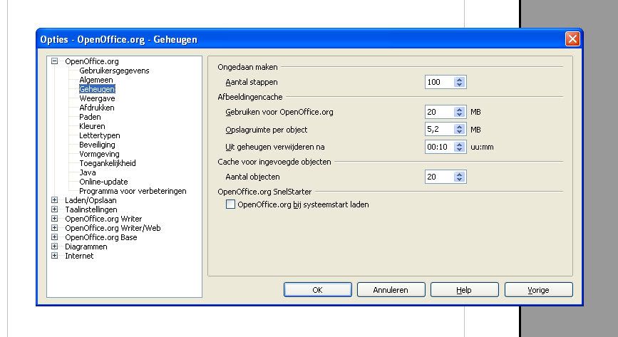The image size is (618, 337).
Task: Increase Aantal objecten with up arrow
Action: [x=459, y=175]
